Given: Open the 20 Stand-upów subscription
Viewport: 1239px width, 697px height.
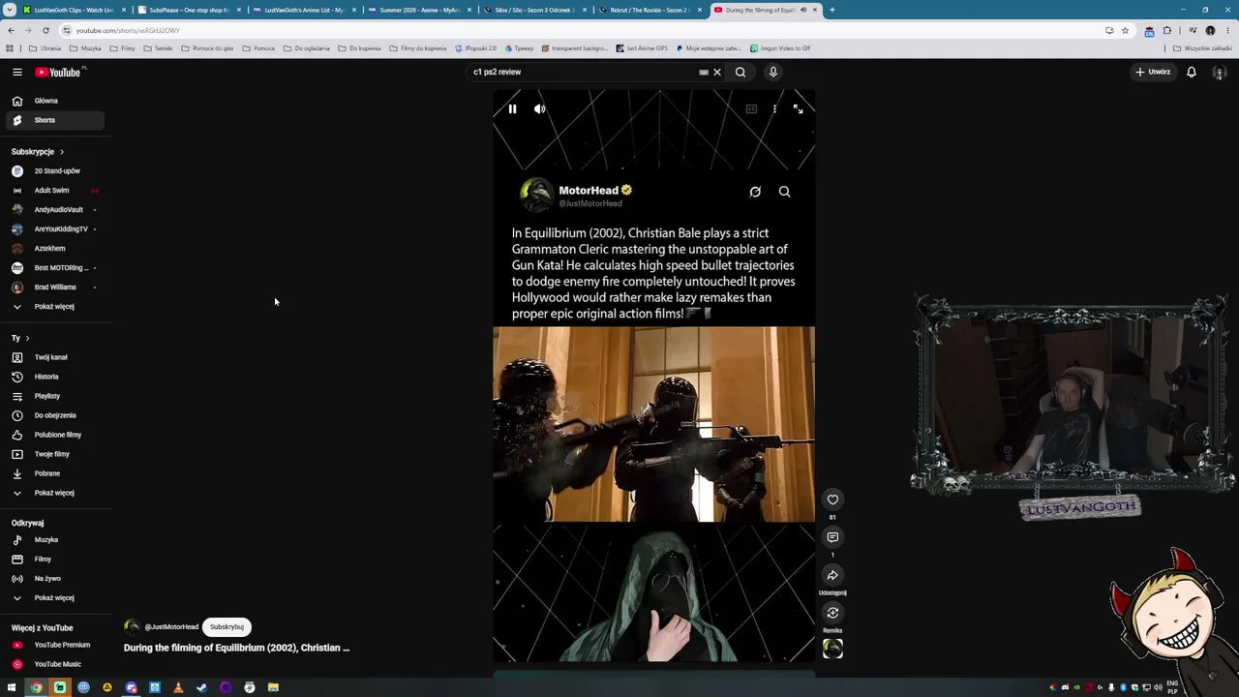Looking at the screenshot, I should tap(53, 171).
